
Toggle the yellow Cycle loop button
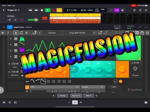coord(59,10)
